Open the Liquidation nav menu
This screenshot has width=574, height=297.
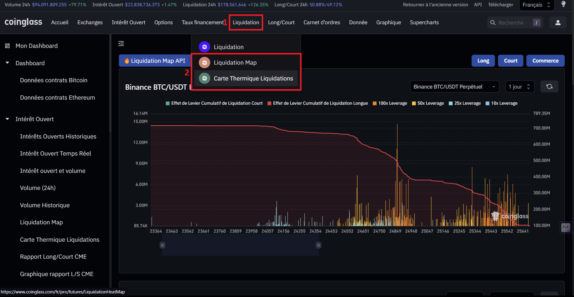pos(246,22)
